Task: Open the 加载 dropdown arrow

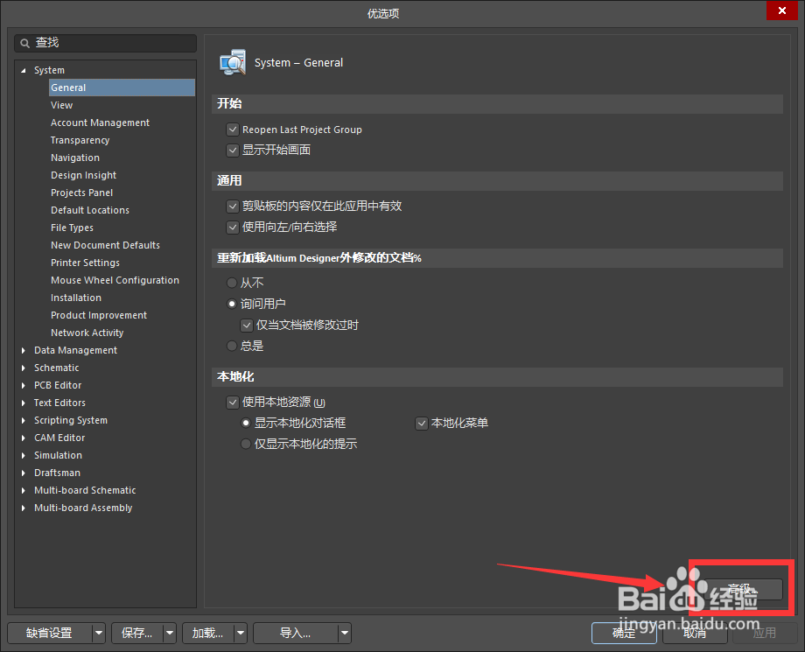Action: pyautogui.click(x=241, y=633)
